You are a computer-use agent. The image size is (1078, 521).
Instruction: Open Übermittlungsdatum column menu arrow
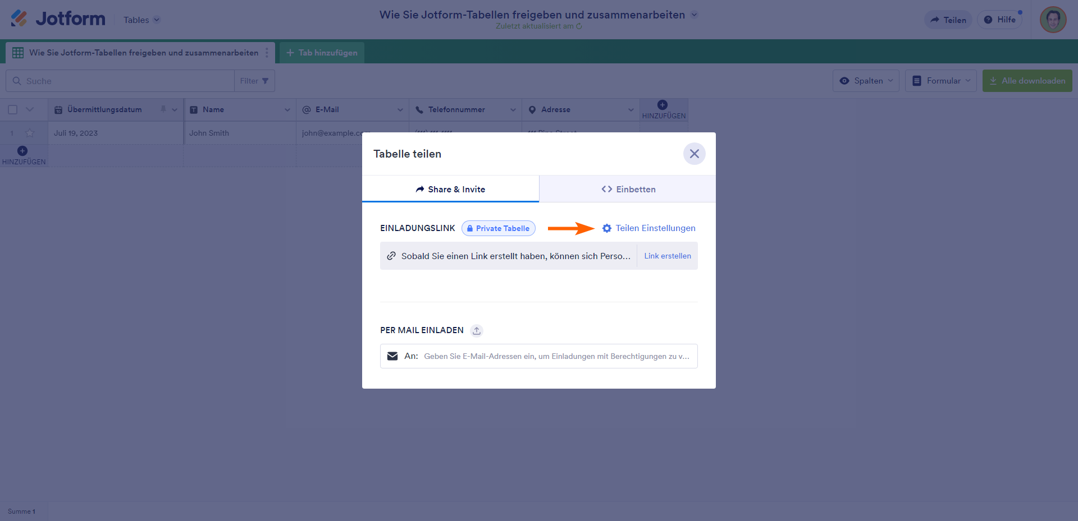pos(175,110)
